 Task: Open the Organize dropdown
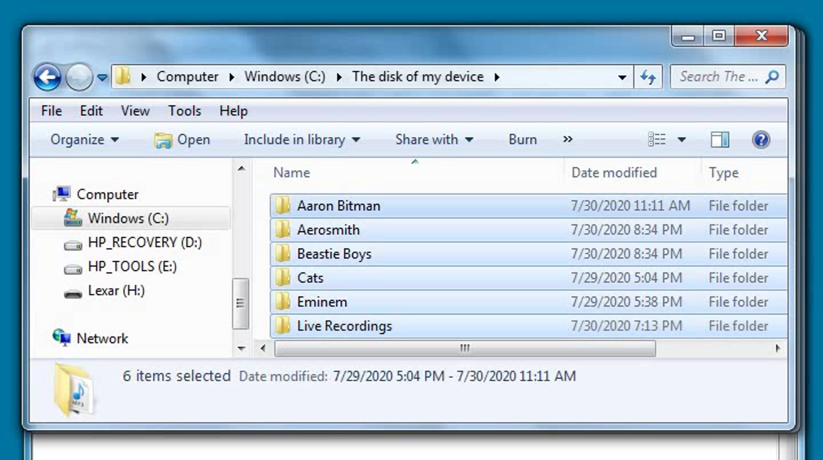point(85,139)
